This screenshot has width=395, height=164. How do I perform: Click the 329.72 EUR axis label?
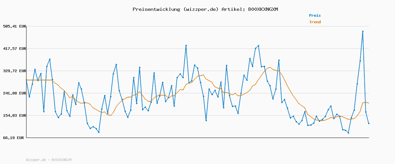pyautogui.click(x=14, y=71)
